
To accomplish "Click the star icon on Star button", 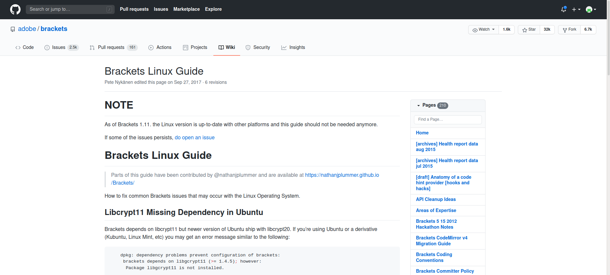I will (525, 30).
